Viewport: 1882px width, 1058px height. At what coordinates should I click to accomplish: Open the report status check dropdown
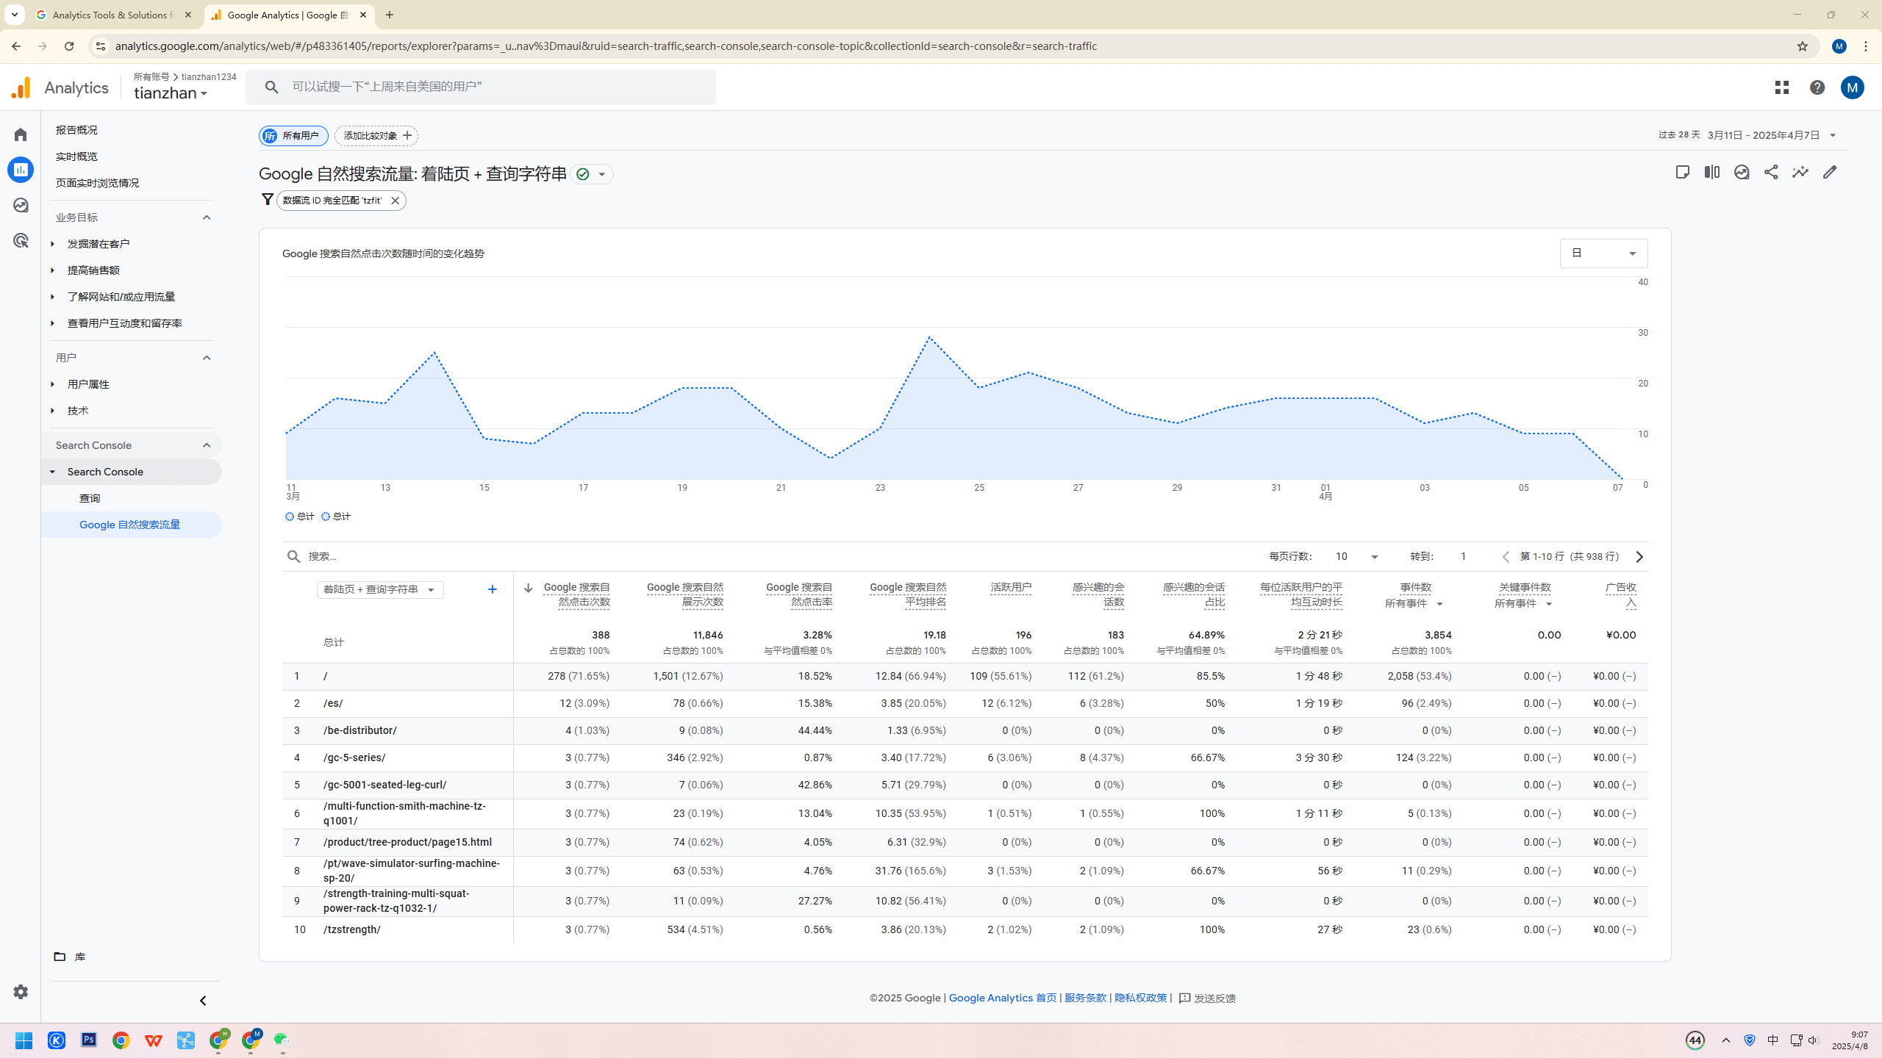pos(593,174)
